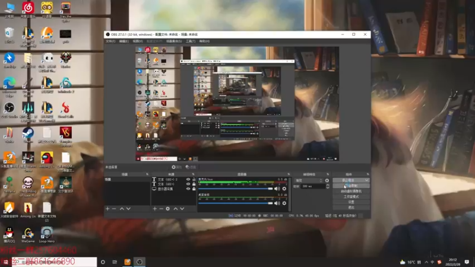Image resolution: width=475 pixels, height=267 pixels.
Task: Open Terraria desktop shortcut
Action: [x=9, y=185]
